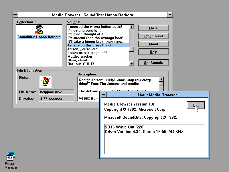
Task: Select 'I pressed the wrong button again!' sound
Action: tap(98, 27)
